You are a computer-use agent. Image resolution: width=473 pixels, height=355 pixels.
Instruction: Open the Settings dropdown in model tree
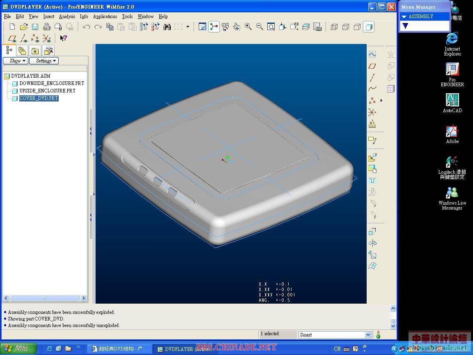pos(44,61)
